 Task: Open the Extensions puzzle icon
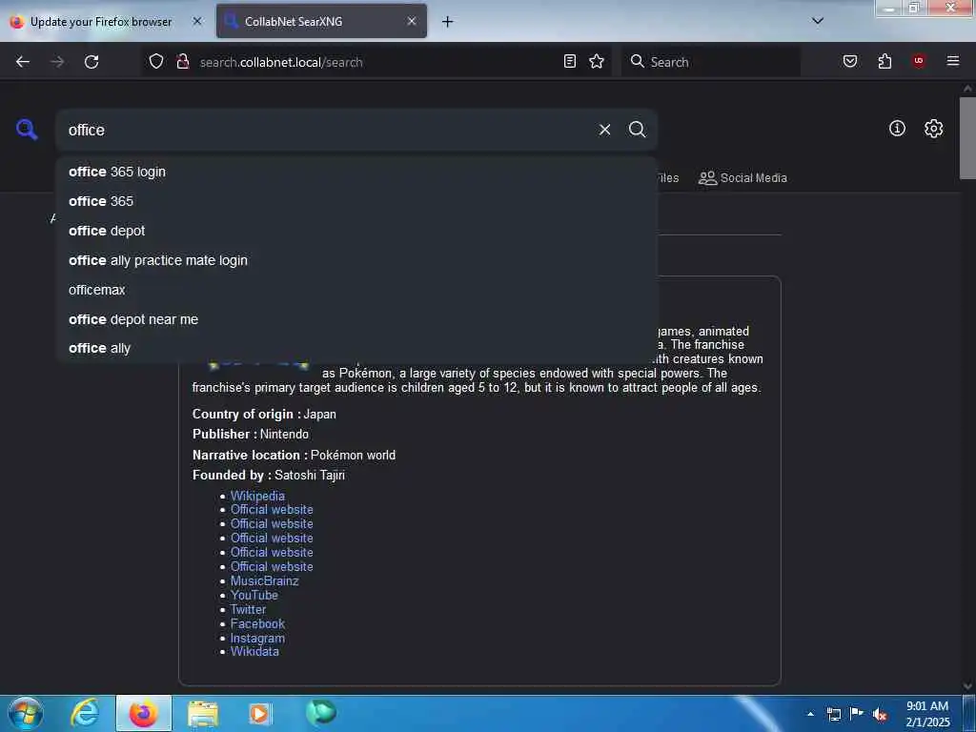pyautogui.click(x=884, y=62)
